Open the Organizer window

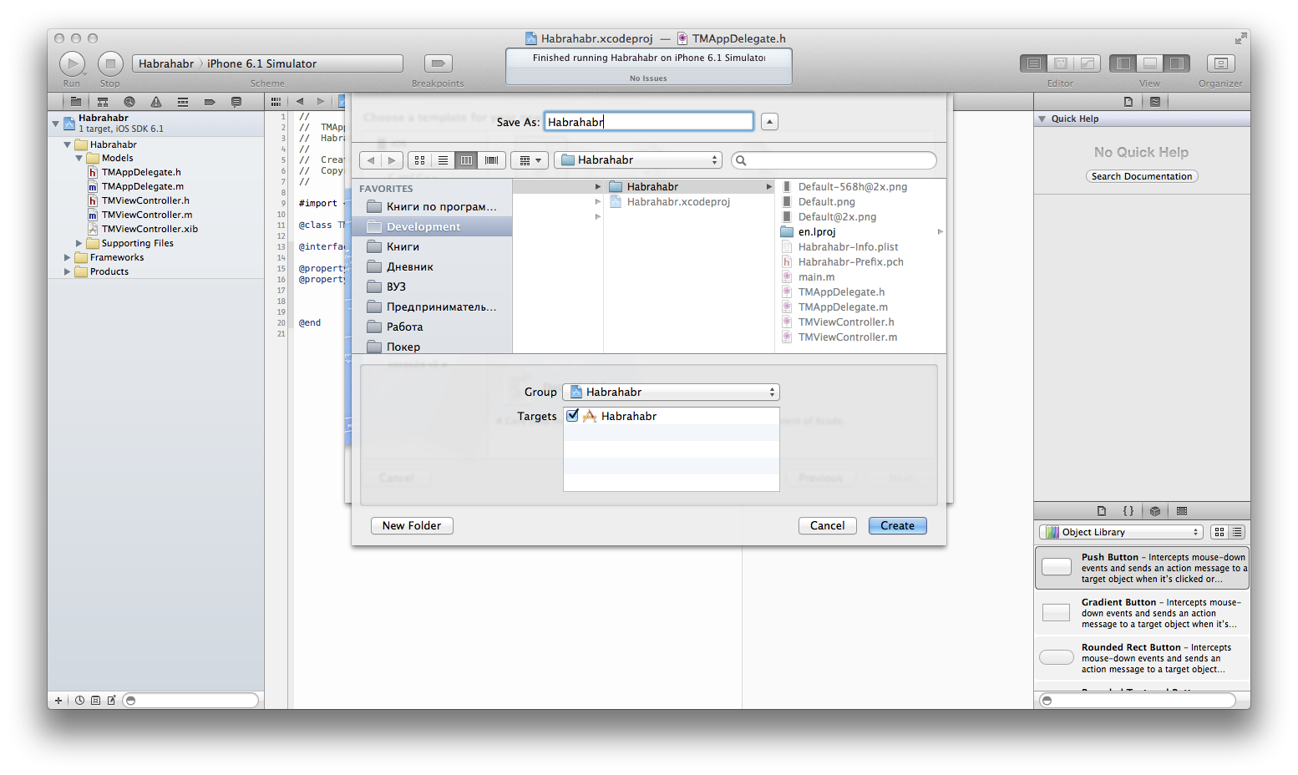tap(1220, 63)
